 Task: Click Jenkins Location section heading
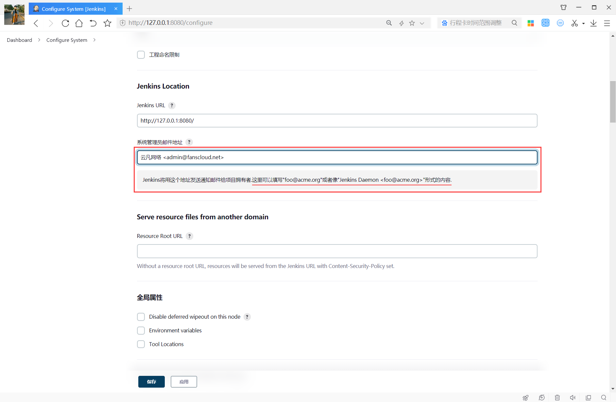(163, 86)
